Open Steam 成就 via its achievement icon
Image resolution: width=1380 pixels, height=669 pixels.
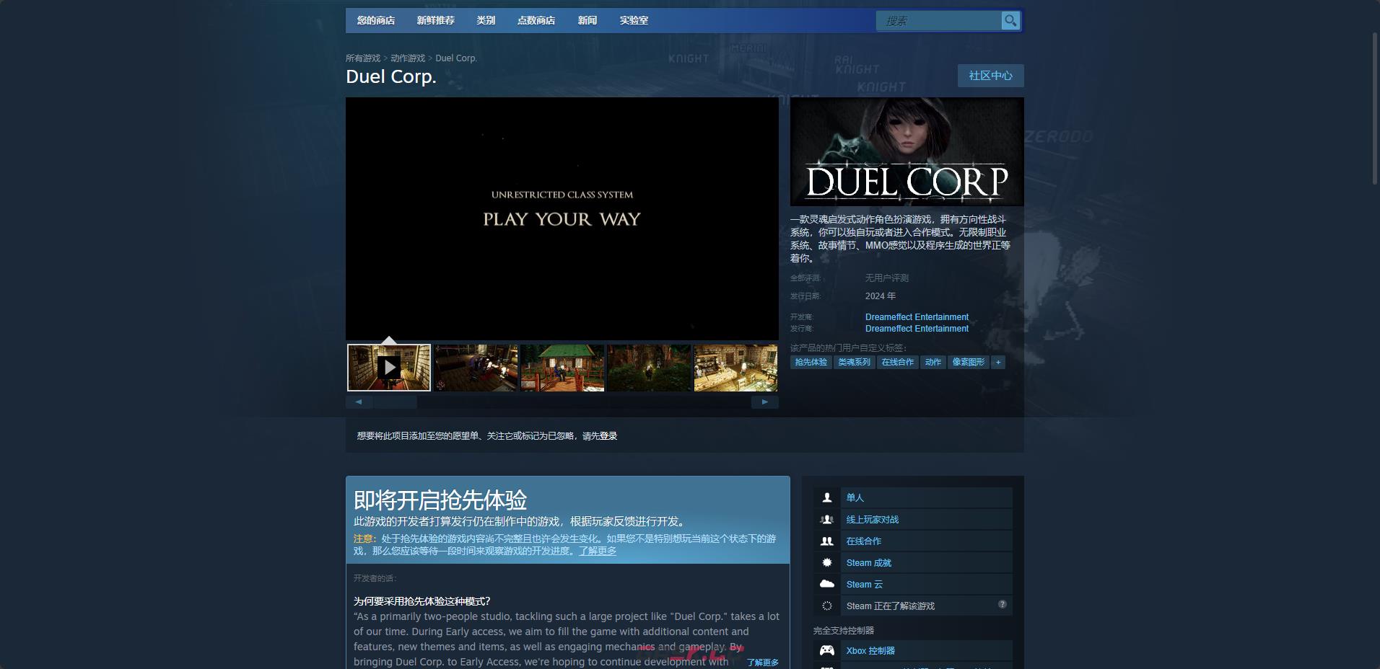pyautogui.click(x=826, y=562)
